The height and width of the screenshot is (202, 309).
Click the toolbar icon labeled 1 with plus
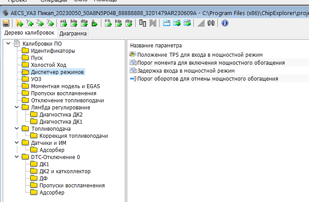pyautogui.click(x=30, y=23)
